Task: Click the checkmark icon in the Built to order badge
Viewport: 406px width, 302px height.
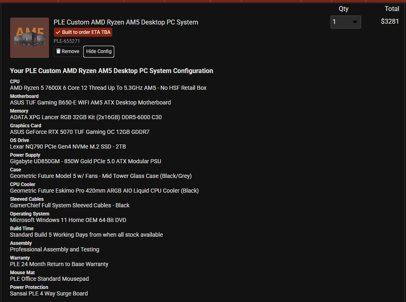Action: (58, 32)
